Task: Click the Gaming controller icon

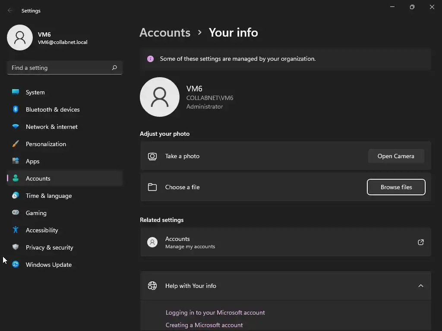Action: [16, 213]
